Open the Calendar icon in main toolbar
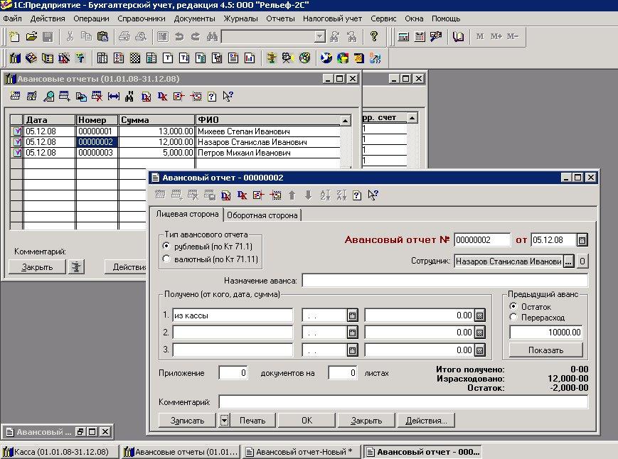The image size is (618, 459). click(420, 37)
